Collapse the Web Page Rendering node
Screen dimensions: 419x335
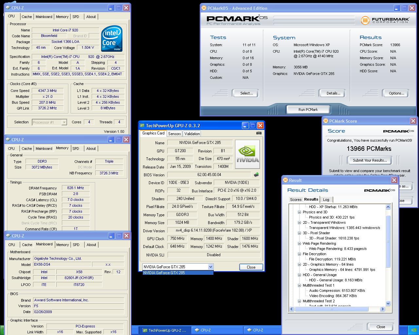(299, 243)
